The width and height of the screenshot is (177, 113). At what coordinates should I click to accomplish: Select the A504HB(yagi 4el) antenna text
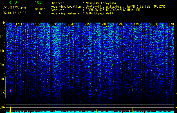(99, 13)
